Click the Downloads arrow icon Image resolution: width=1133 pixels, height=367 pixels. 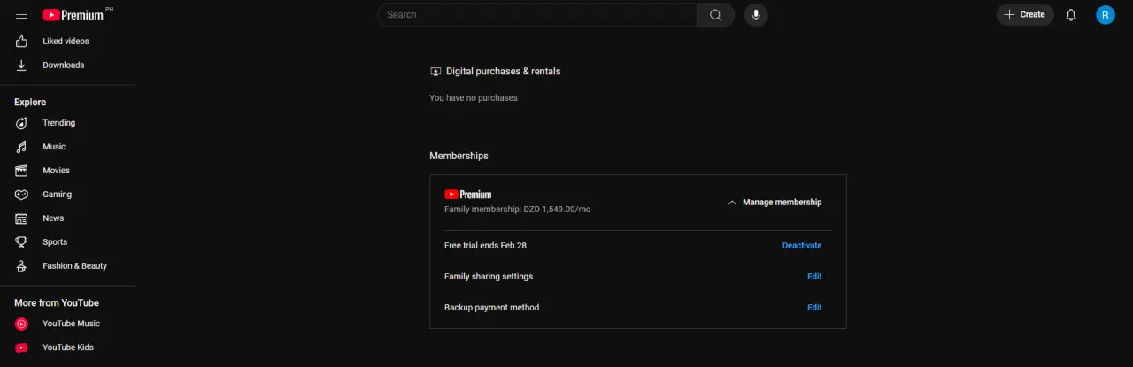coord(22,65)
